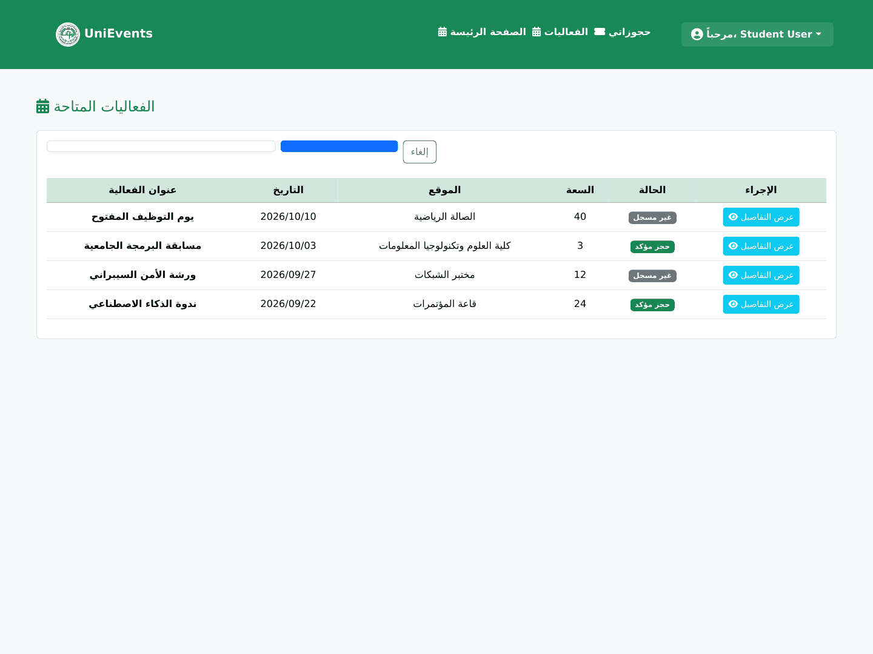
Task: View details of مسابقة البرمجة الجامعية
Action: [x=761, y=246]
